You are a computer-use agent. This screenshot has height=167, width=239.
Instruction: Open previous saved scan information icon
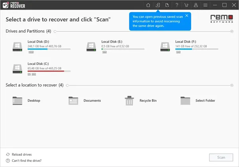158,5
